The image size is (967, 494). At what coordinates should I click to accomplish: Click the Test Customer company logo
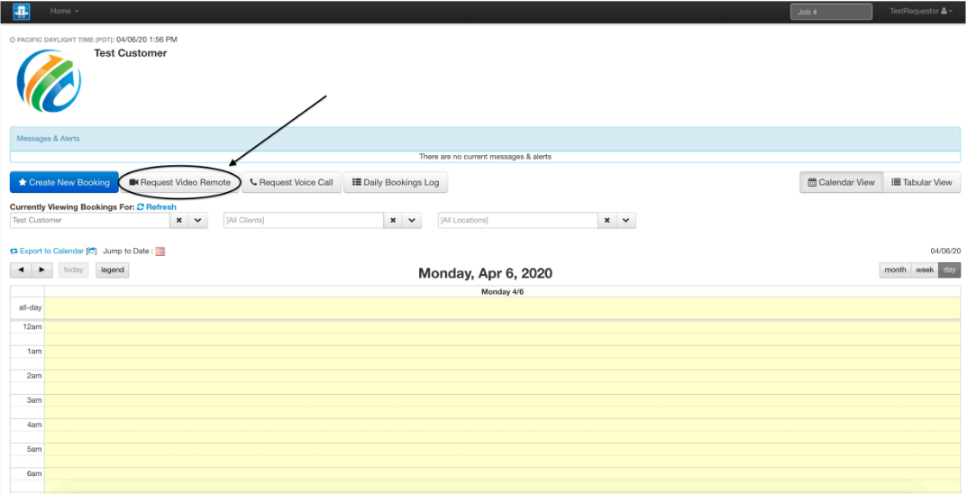(x=49, y=81)
